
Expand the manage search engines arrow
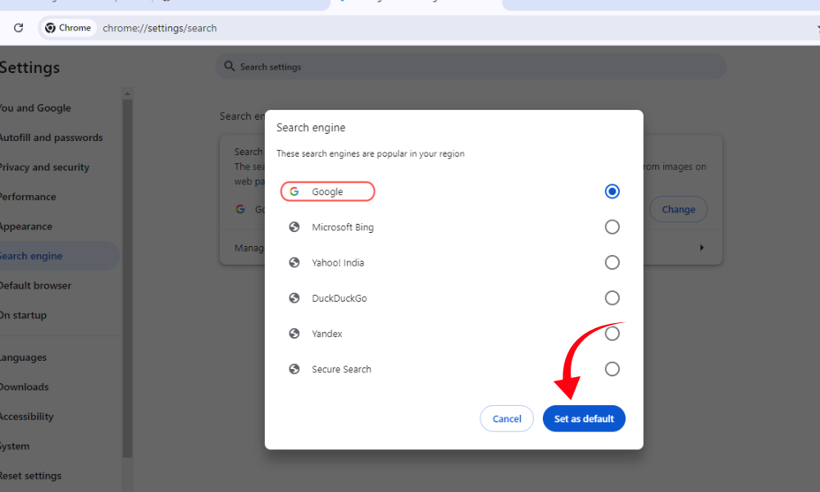(x=702, y=248)
